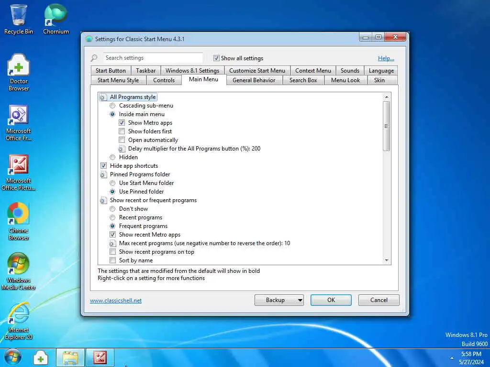Select Frequent programs radio button
490x367 pixels.
pos(112,226)
